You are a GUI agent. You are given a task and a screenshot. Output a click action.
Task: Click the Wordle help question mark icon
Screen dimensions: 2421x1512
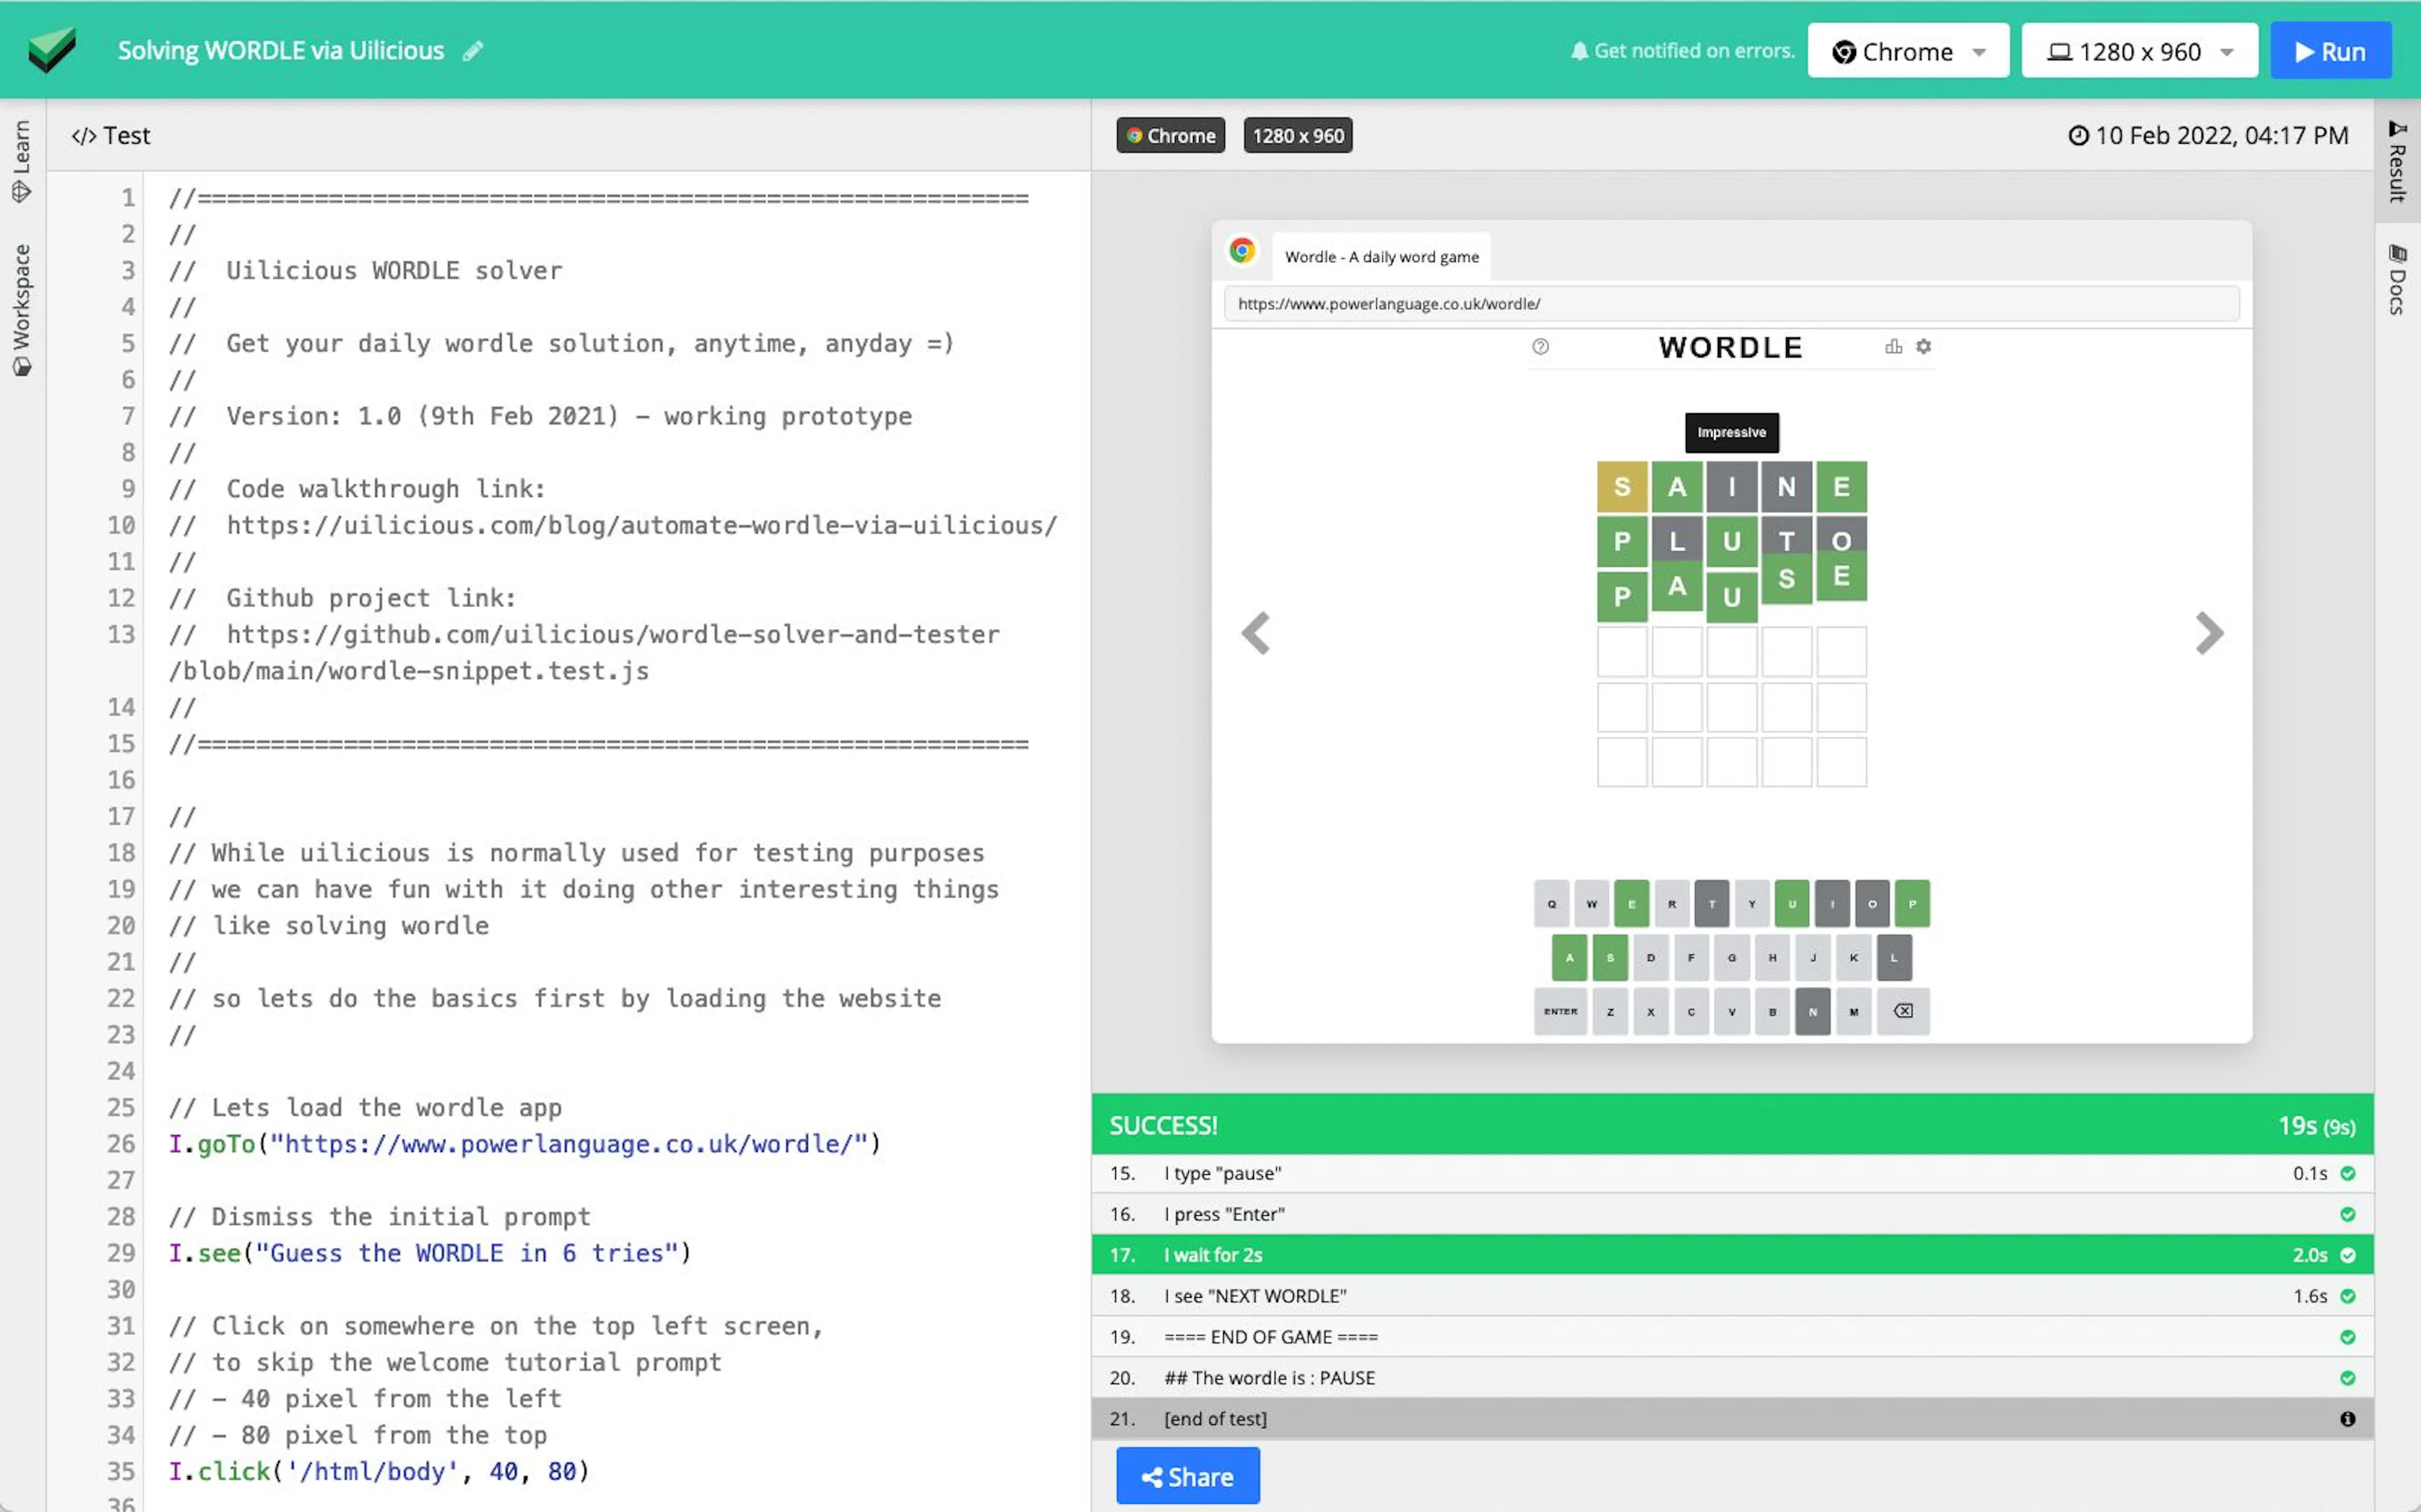tap(1540, 347)
